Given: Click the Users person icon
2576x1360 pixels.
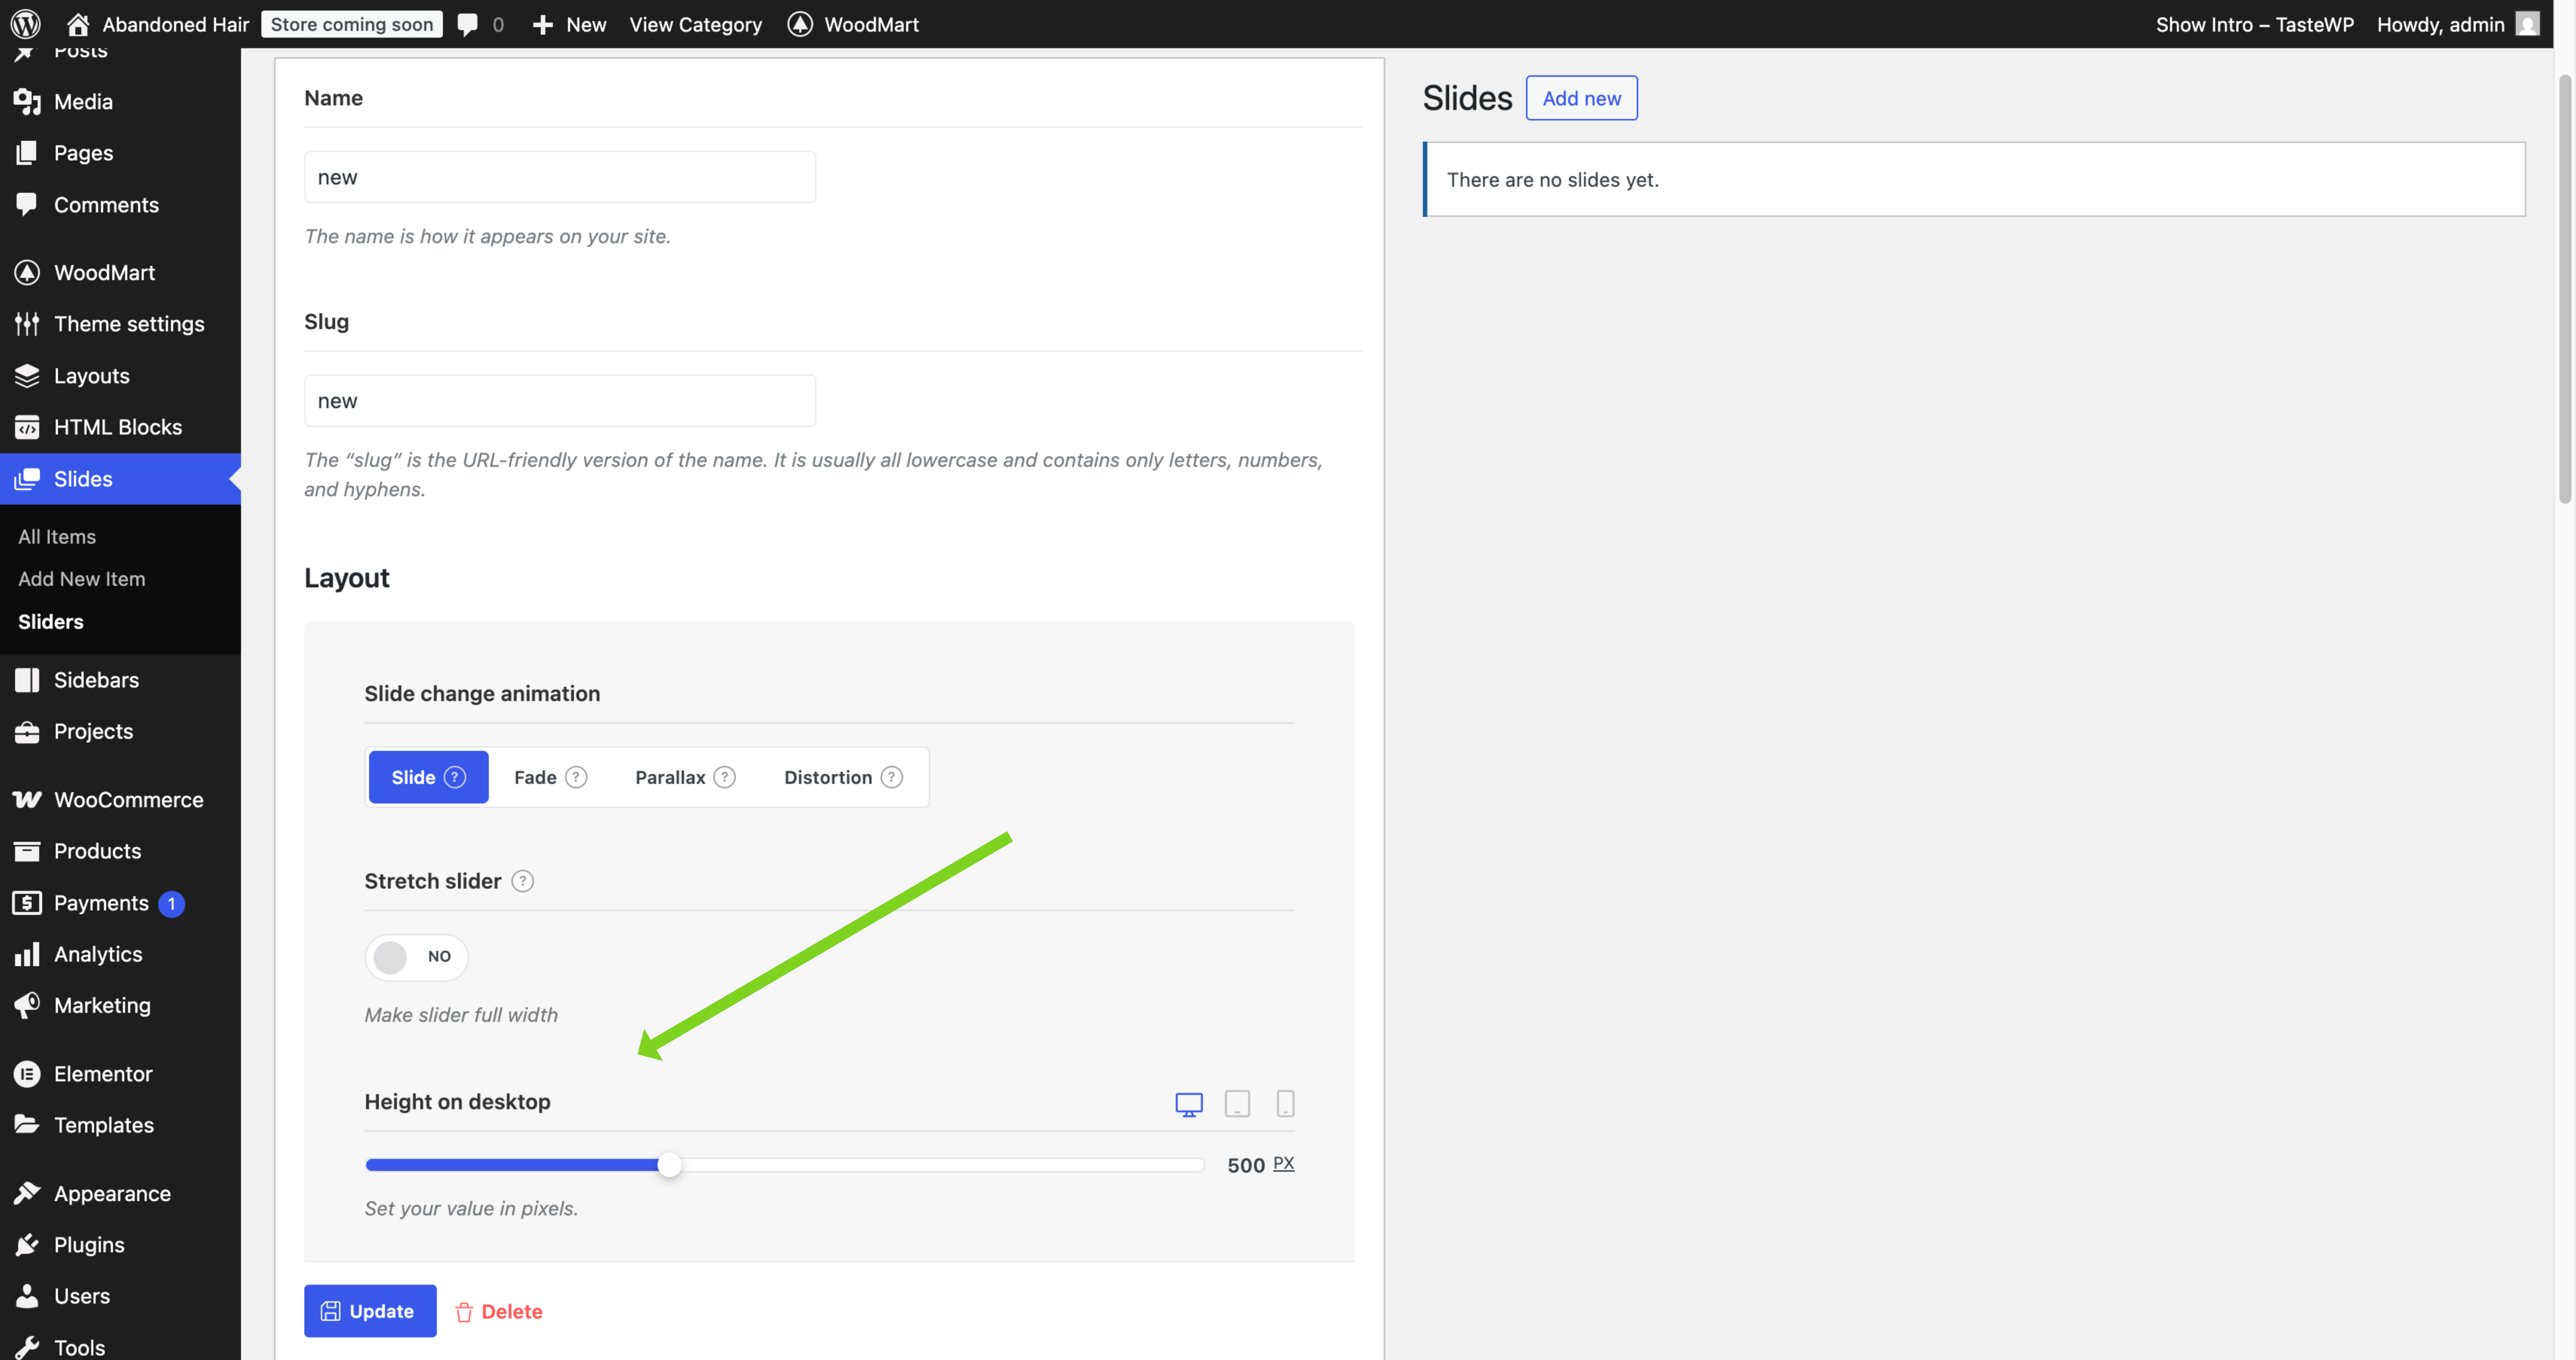Looking at the screenshot, I should coord(27,1296).
